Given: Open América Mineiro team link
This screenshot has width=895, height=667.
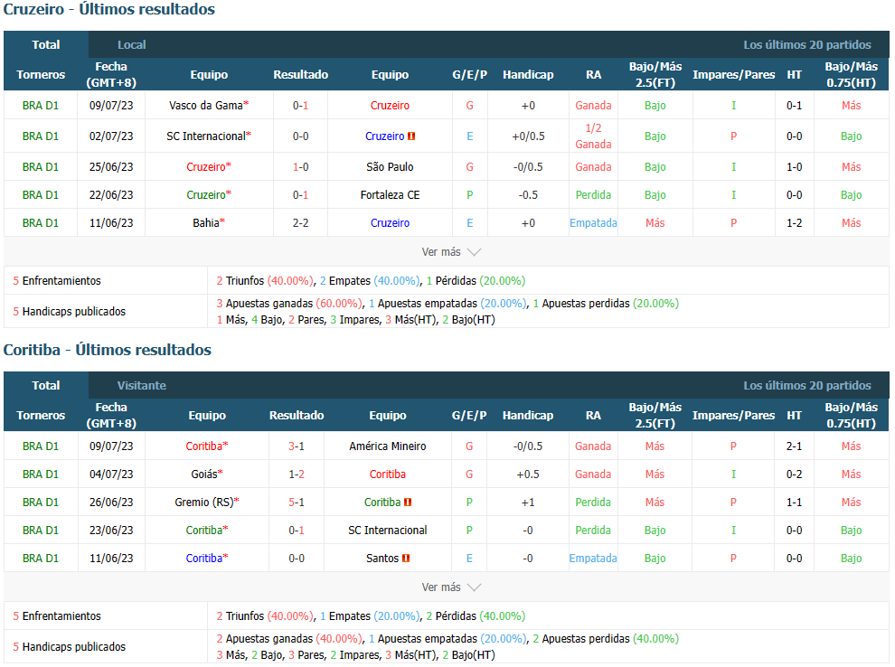Looking at the screenshot, I should coord(388,446).
